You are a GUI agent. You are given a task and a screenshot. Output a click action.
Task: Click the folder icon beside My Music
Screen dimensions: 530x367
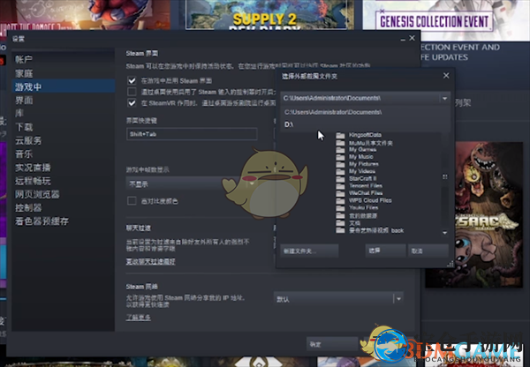[x=340, y=157]
